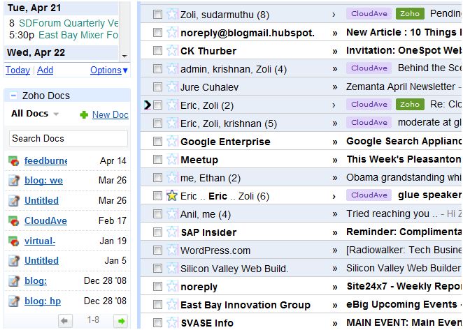
Task: Star the WordPress.com email
Action: (x=172, y=250)
